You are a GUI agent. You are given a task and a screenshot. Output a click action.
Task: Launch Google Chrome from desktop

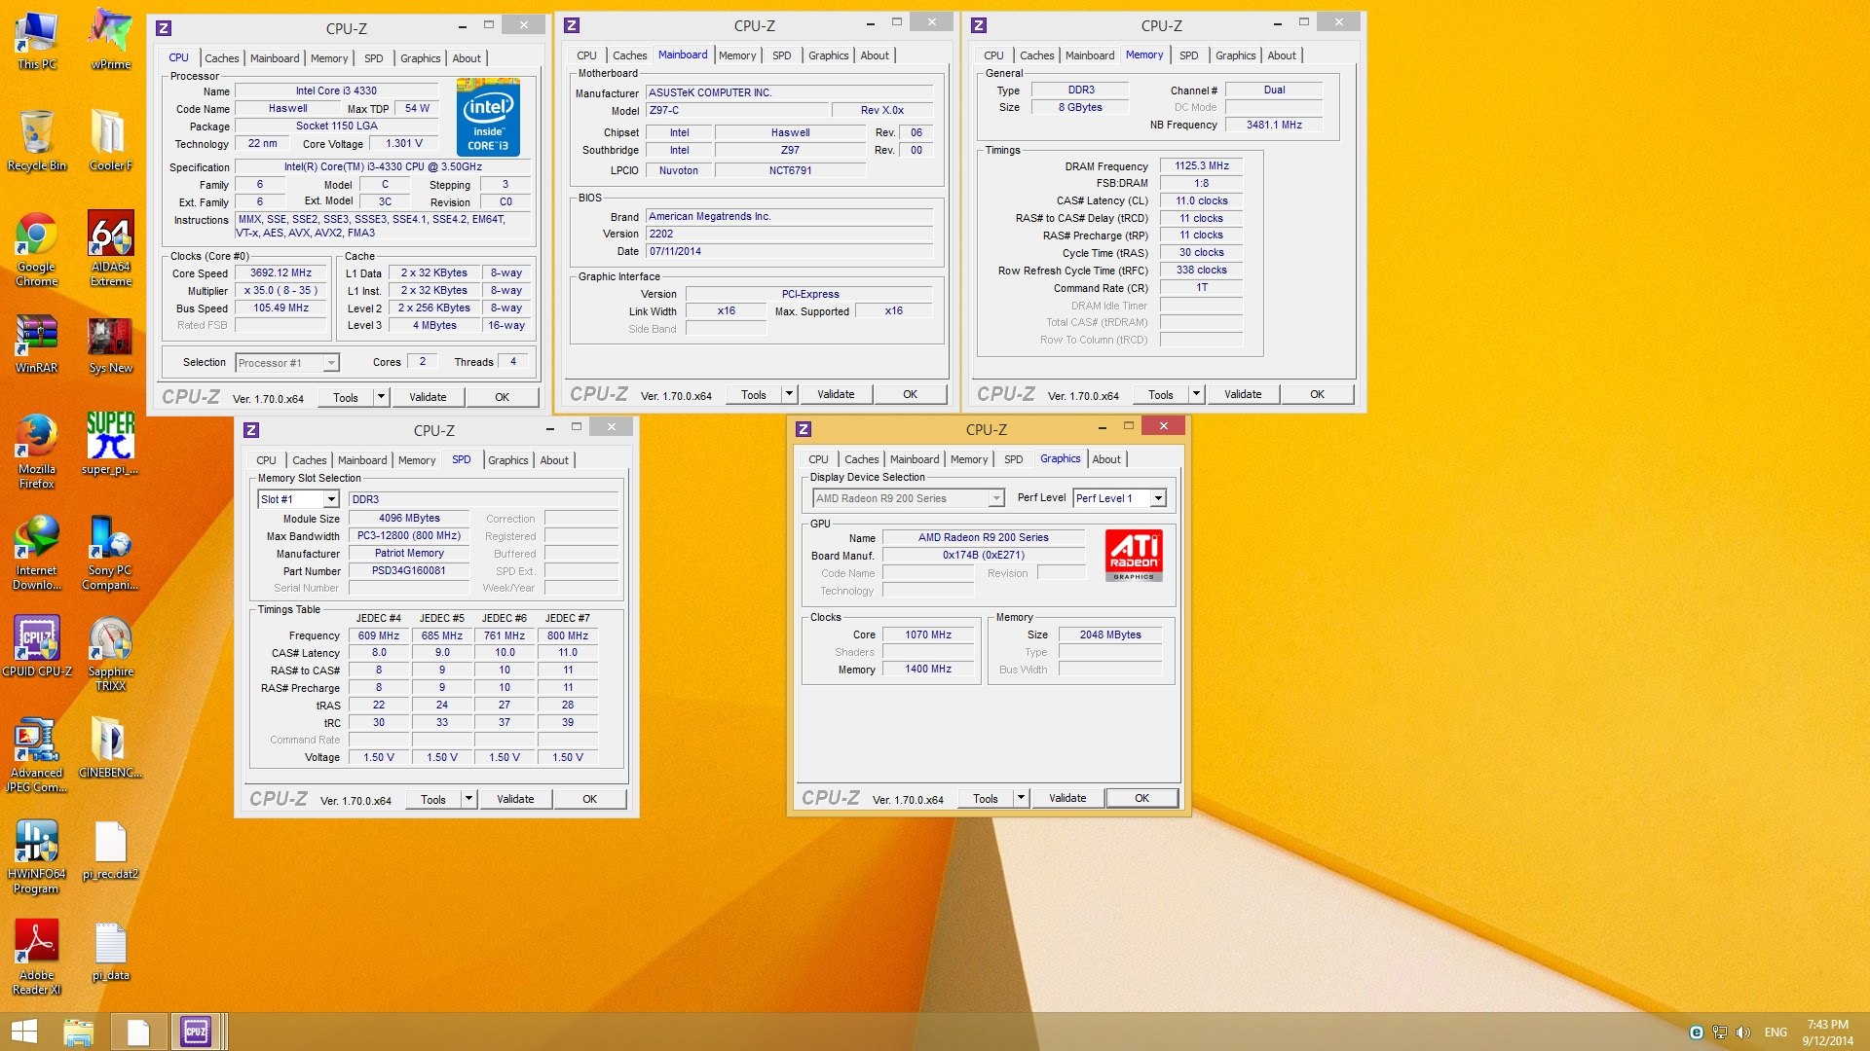(x=36, y=248)
